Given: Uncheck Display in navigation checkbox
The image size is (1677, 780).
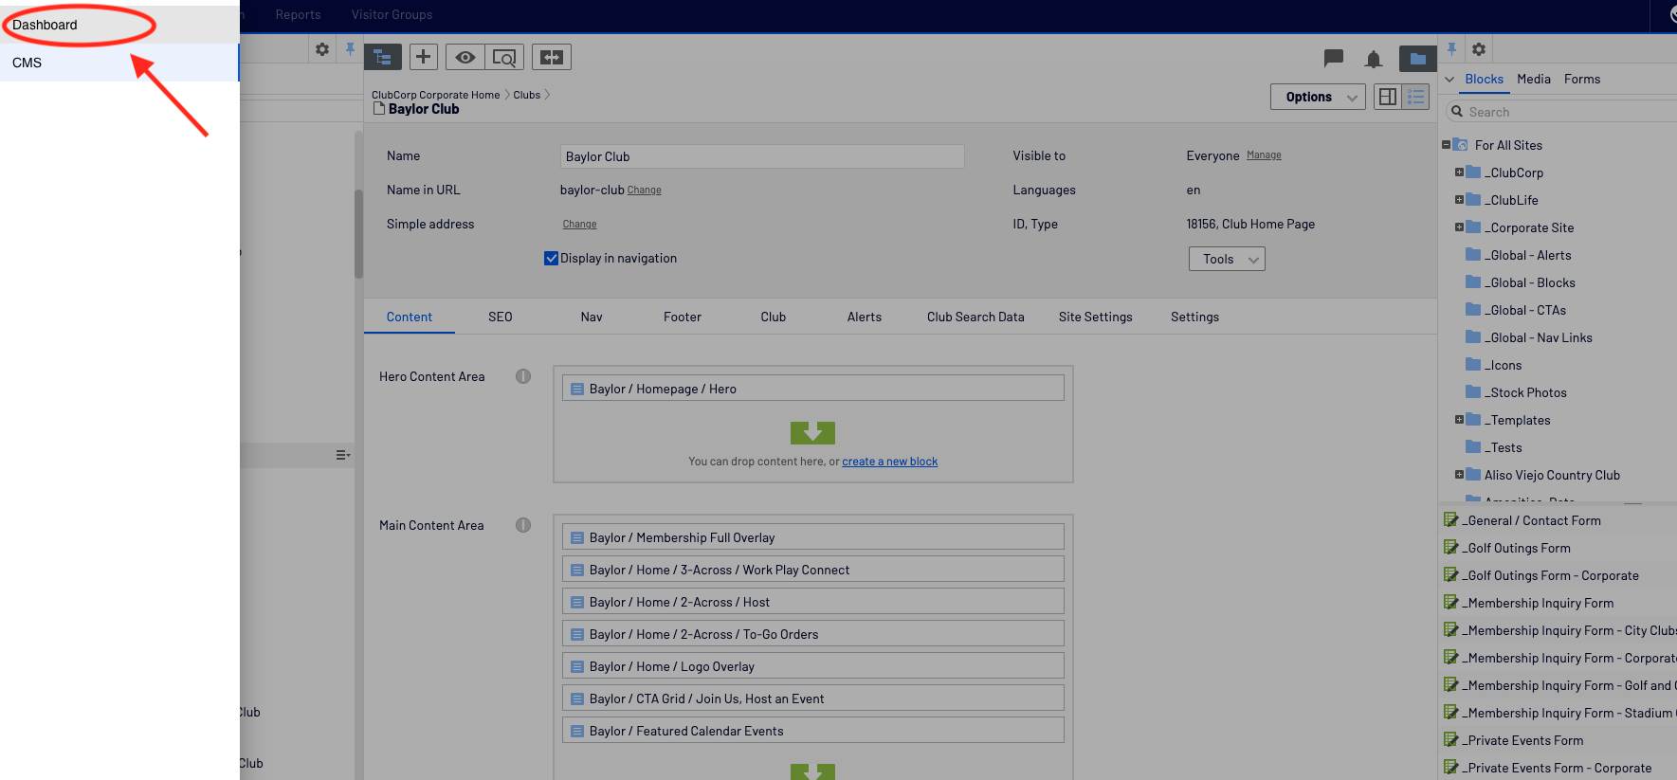Looking at the screenshot, I should tap(551, 258).
